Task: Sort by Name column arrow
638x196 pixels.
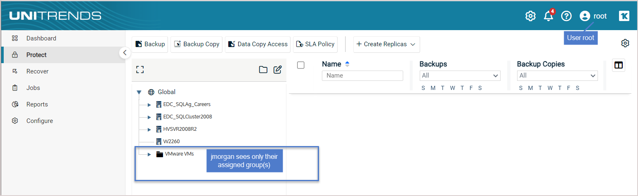Action: (x=347, y=64)
